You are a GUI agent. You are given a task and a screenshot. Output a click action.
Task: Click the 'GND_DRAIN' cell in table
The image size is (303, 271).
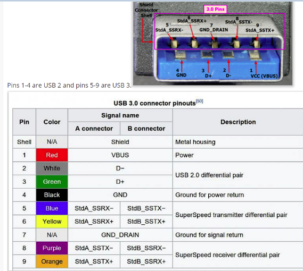120,235
